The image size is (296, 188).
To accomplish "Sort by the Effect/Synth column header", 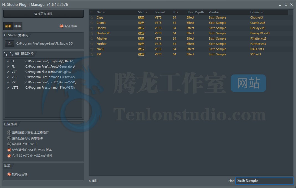I will pos(195,12).
